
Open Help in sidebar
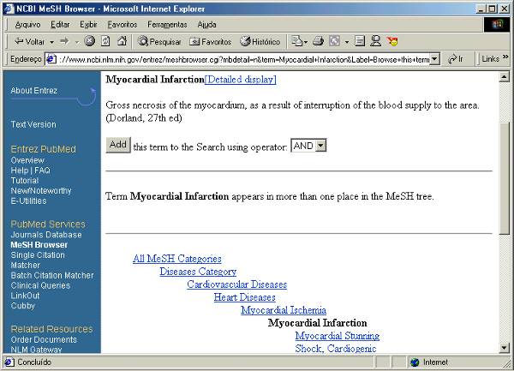(x=20, y=171)
